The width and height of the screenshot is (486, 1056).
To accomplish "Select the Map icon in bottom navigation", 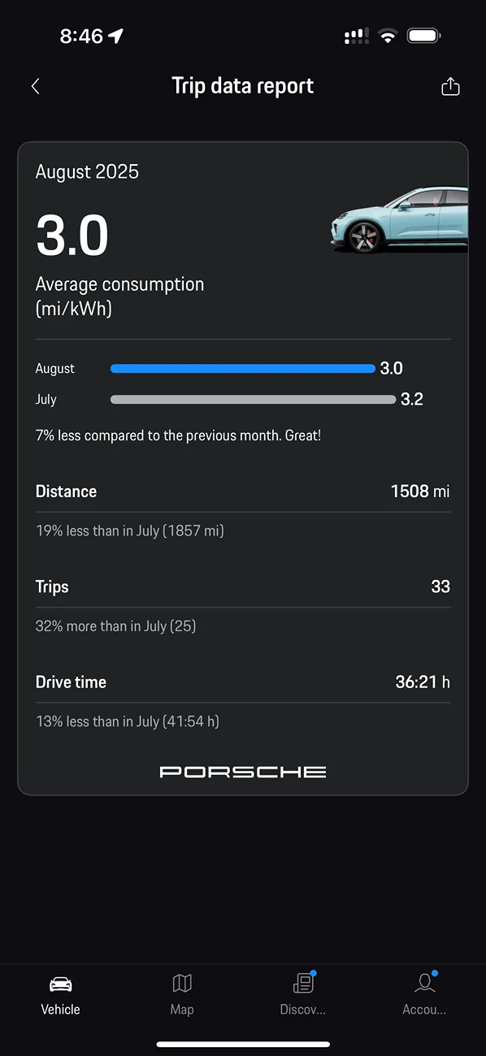I will click(x=182, y=983).
